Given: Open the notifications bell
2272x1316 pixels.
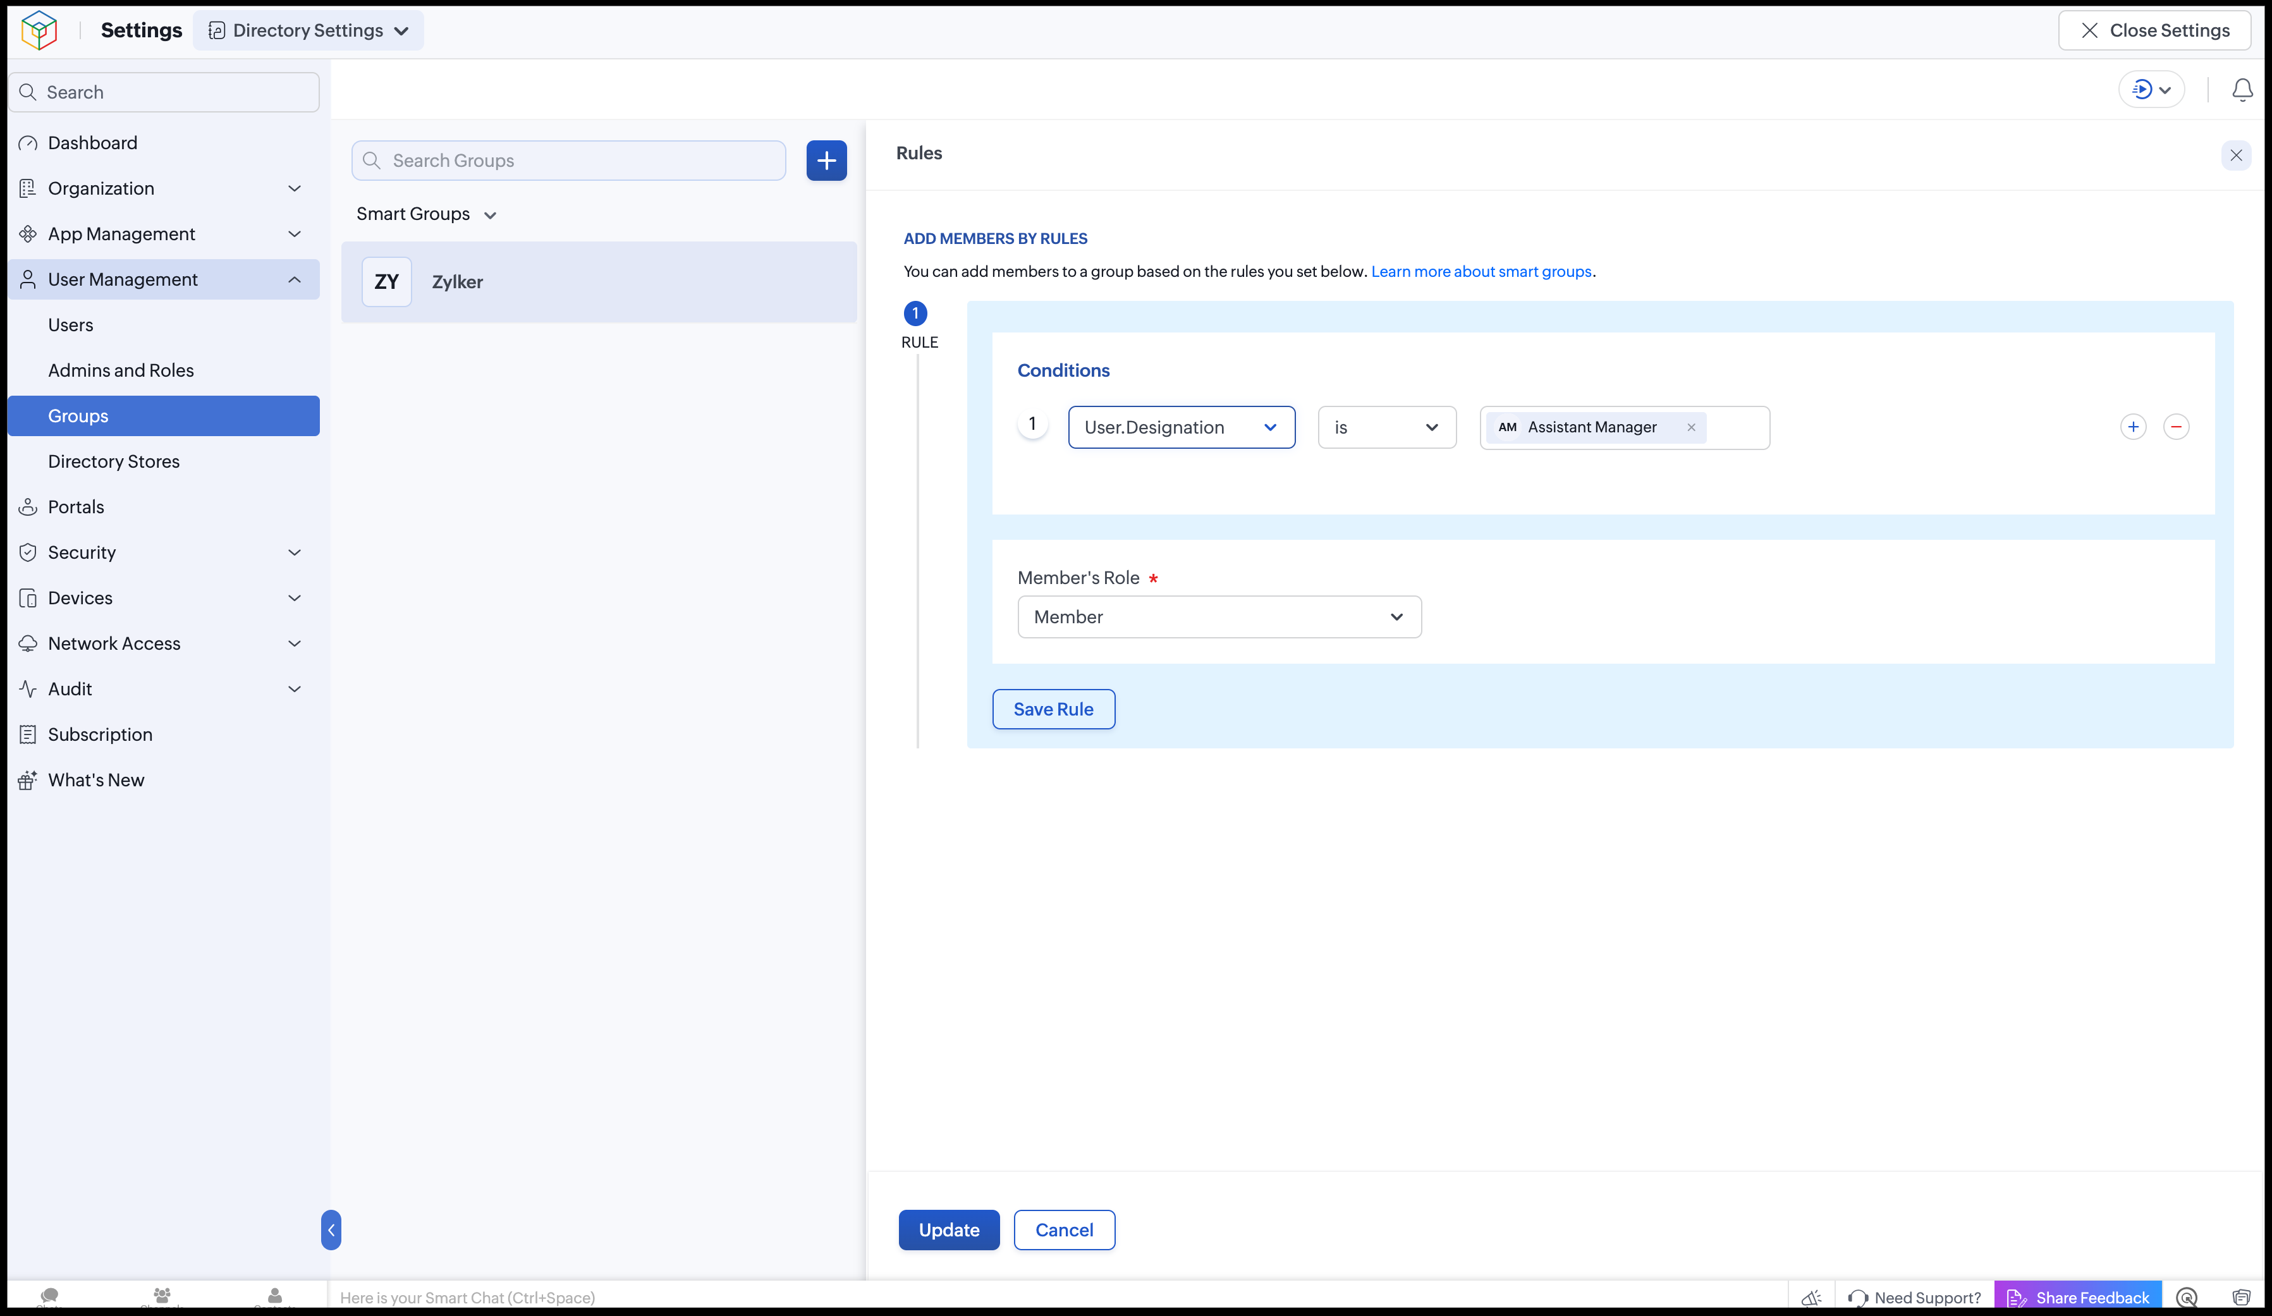Looking at the screenshot, I should pos(2242,89).
